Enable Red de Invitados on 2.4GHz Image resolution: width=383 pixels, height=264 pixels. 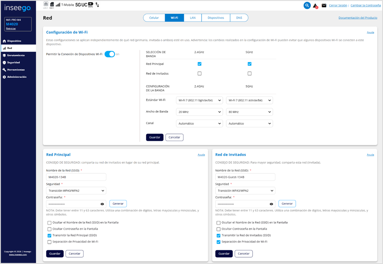[199, 73]
